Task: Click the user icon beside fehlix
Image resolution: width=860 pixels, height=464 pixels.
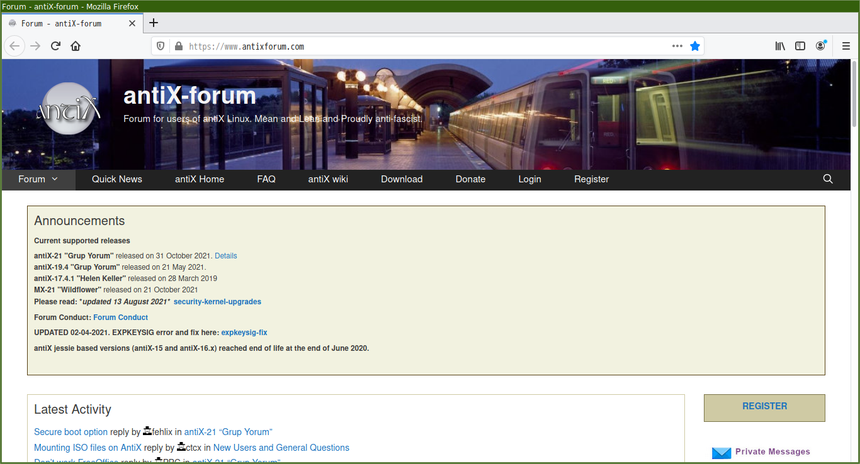Action: (147, 431)
